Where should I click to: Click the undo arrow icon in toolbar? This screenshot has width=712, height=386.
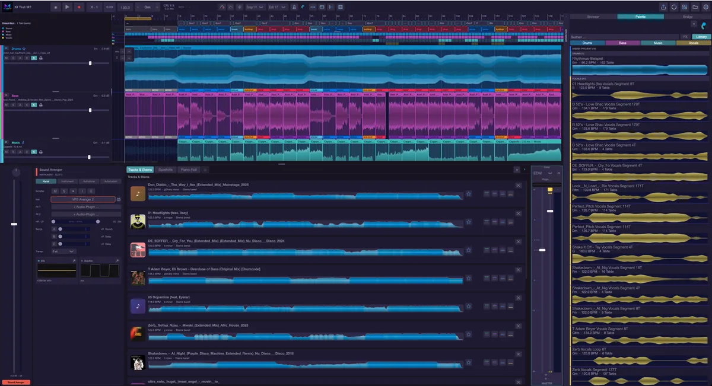click(x=222, y=7)
